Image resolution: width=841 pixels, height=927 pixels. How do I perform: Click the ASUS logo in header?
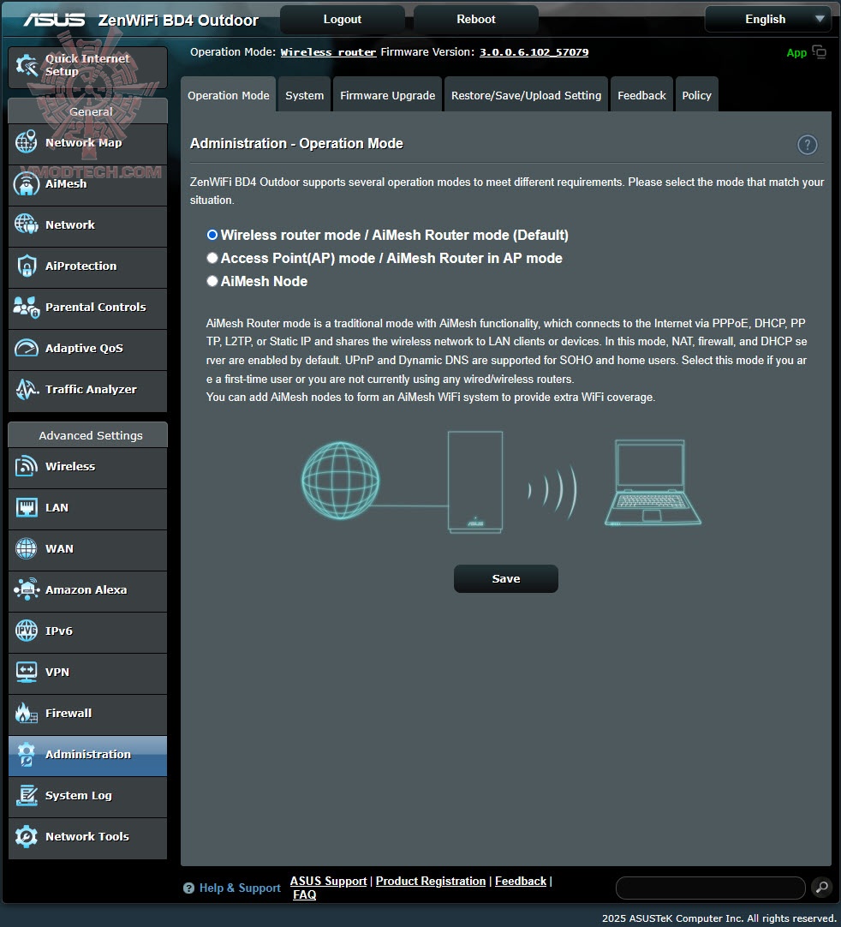click(54, 20)
